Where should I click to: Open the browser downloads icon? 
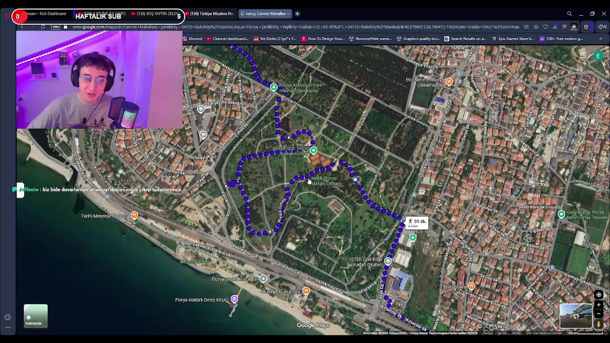coord(555,27)
